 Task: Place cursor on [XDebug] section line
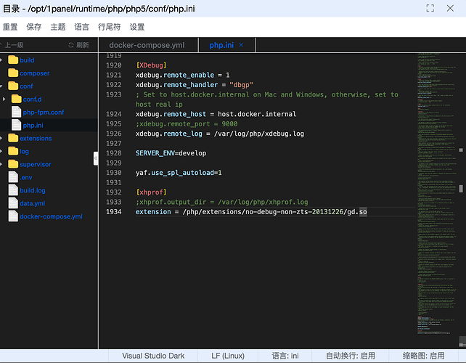point(151,65)
